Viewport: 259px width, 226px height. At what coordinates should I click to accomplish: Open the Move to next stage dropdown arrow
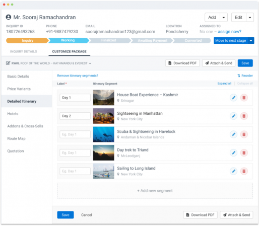click(x=251, y=41)
